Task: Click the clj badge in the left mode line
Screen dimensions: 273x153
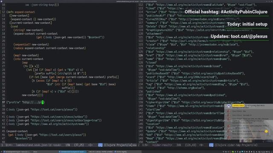Action: pyautogui.click(x=100, y=145)
